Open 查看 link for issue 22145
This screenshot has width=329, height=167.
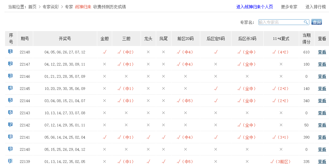click(x=322, y=89)
